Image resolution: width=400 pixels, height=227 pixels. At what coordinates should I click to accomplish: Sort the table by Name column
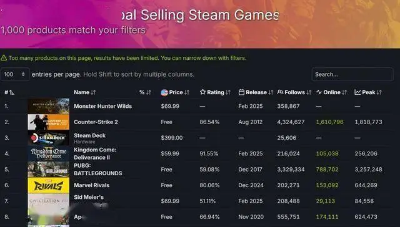coord(93,92)
